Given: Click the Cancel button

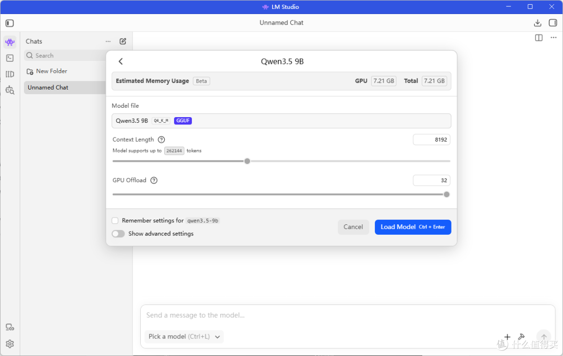Looking at the screenshot, I should tap(353, 227).
